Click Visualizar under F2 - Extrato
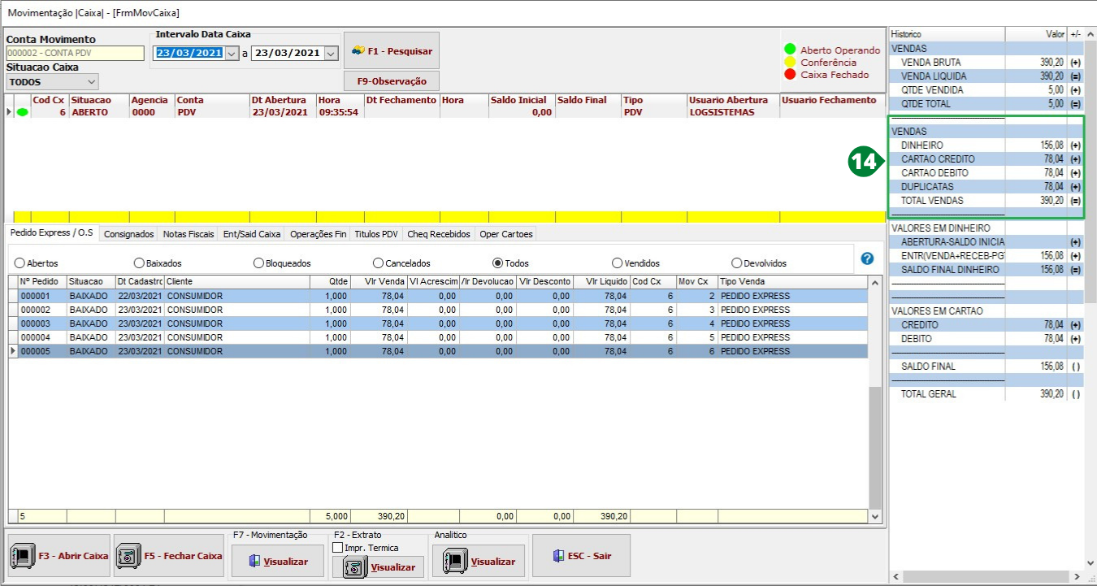 379,567
